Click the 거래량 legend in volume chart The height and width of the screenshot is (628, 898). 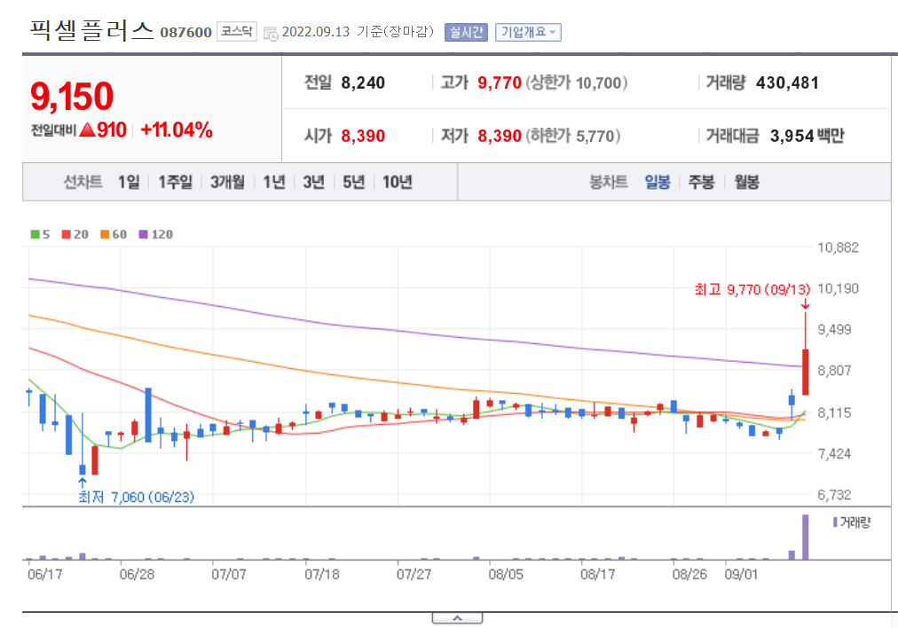point(852,522)
